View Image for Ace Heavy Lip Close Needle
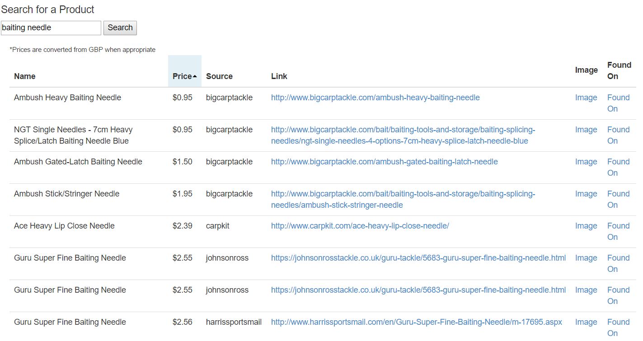This screenshot has height=341, width=643. click(x=586, y=226)
